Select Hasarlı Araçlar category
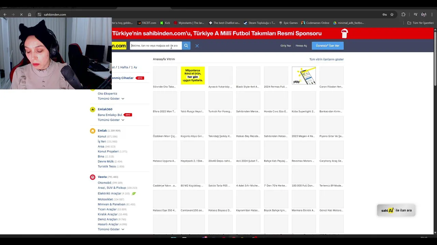The image size is (437, 245). pyautogui.click(x=108, y=224)
